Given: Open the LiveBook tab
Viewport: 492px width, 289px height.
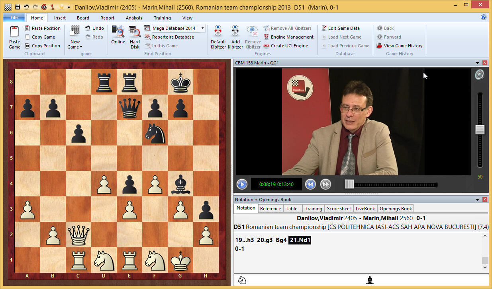Looking at the screenshot, I should click(365, 209).
